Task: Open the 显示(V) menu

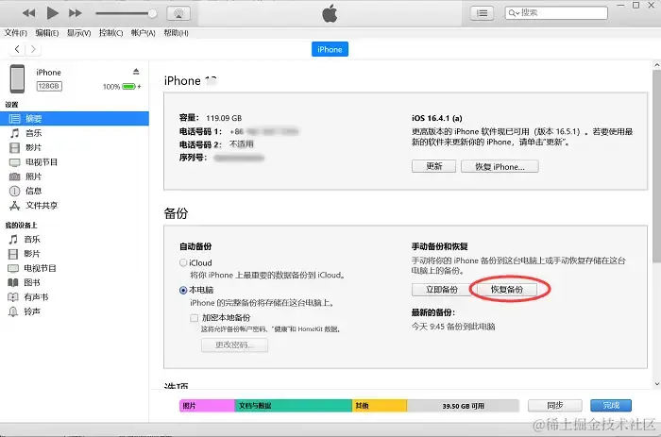Action: [x=78, y=33]
